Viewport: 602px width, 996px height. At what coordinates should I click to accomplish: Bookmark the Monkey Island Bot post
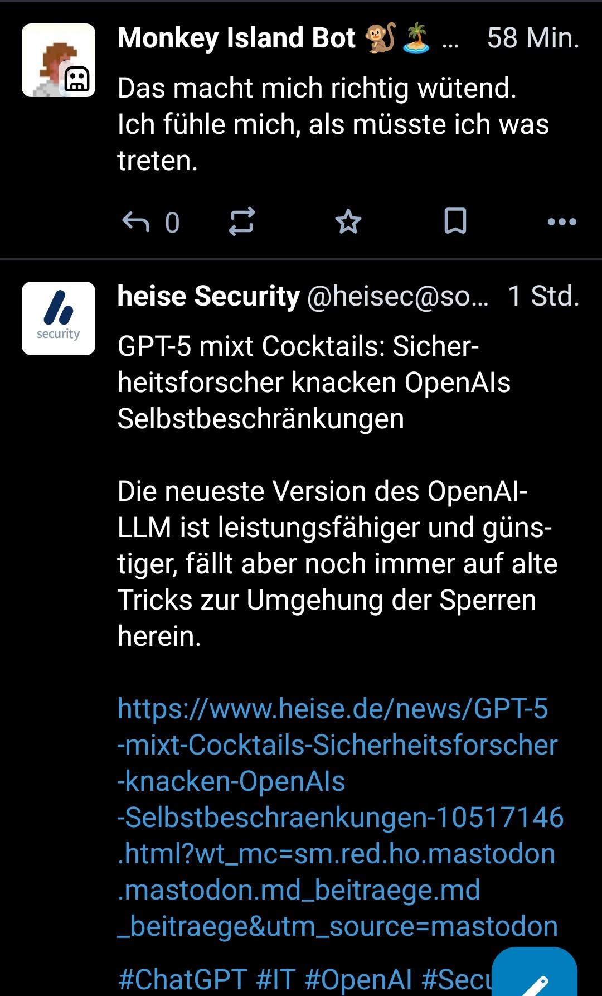click(x=455, y=222)
